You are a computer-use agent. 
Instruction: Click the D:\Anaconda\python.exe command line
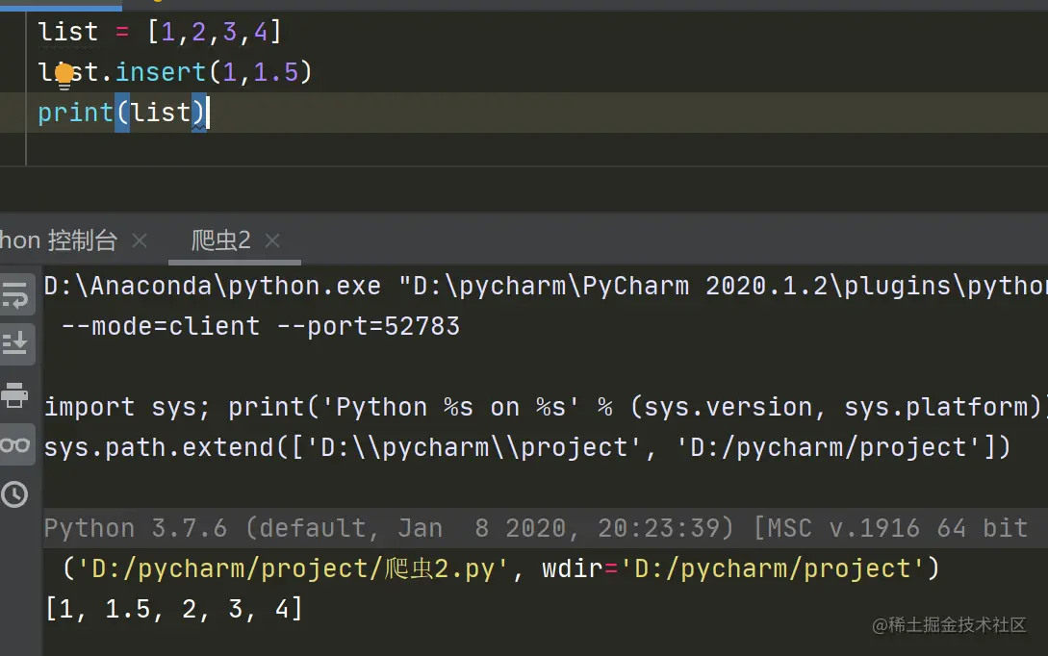click(545, 286)
